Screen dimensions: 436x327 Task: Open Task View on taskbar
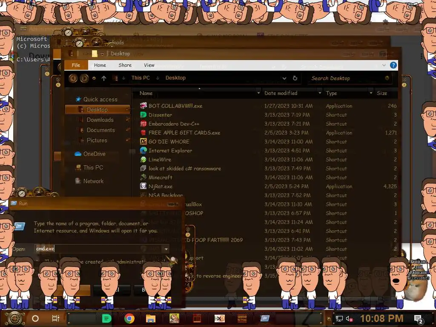click(56, 318)
